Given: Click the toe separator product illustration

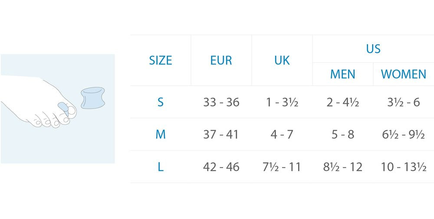Looking at the screenshot, I should coord(93,98).
